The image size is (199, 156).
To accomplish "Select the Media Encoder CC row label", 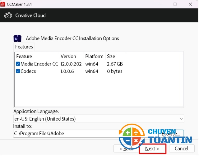I will click(x=39, y=64).
